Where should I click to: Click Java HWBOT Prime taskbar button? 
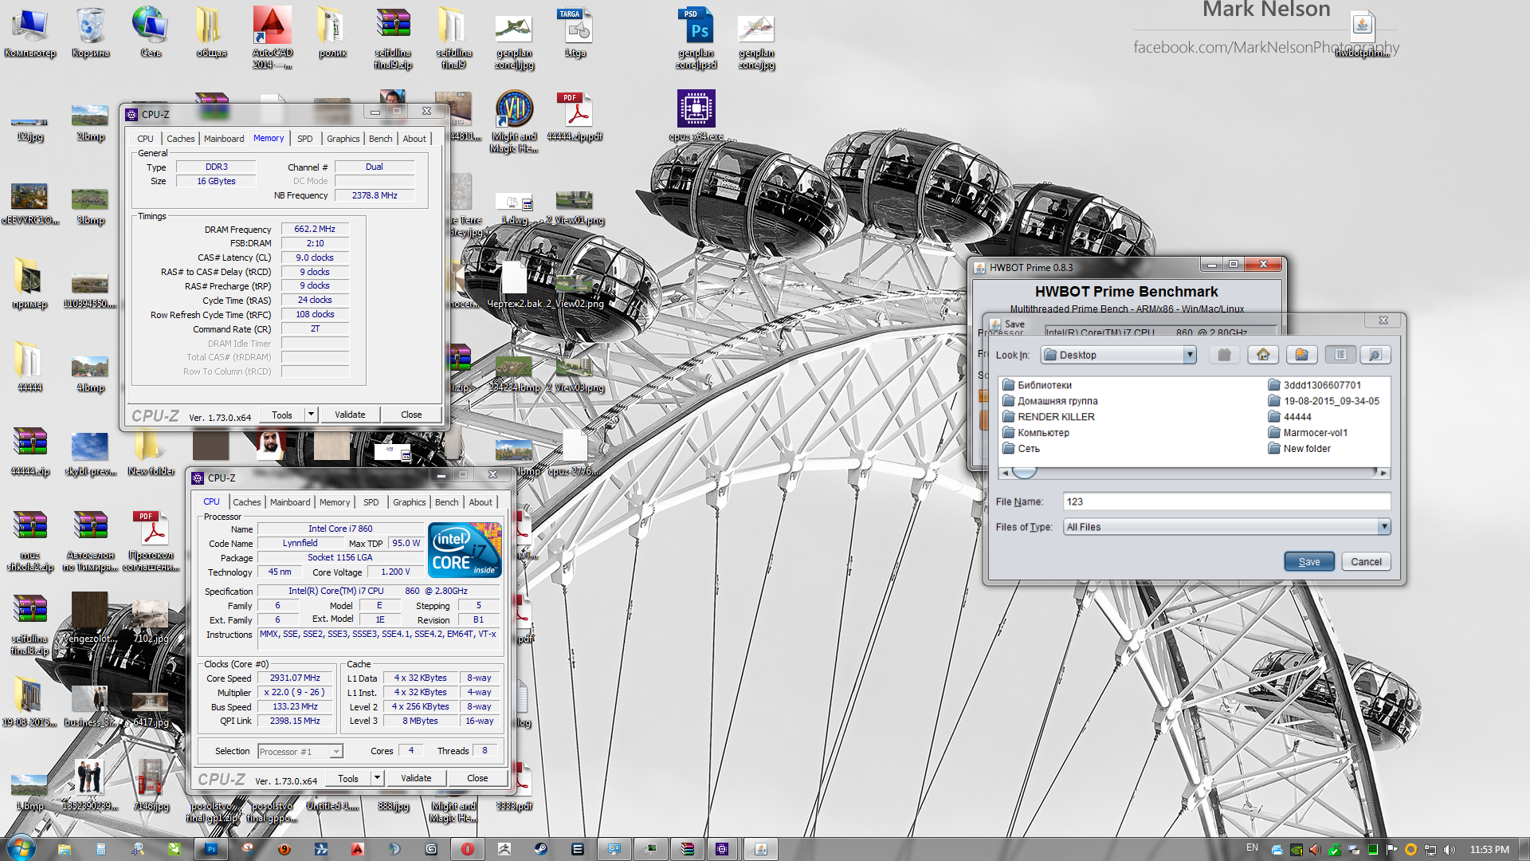click(761, 849)
